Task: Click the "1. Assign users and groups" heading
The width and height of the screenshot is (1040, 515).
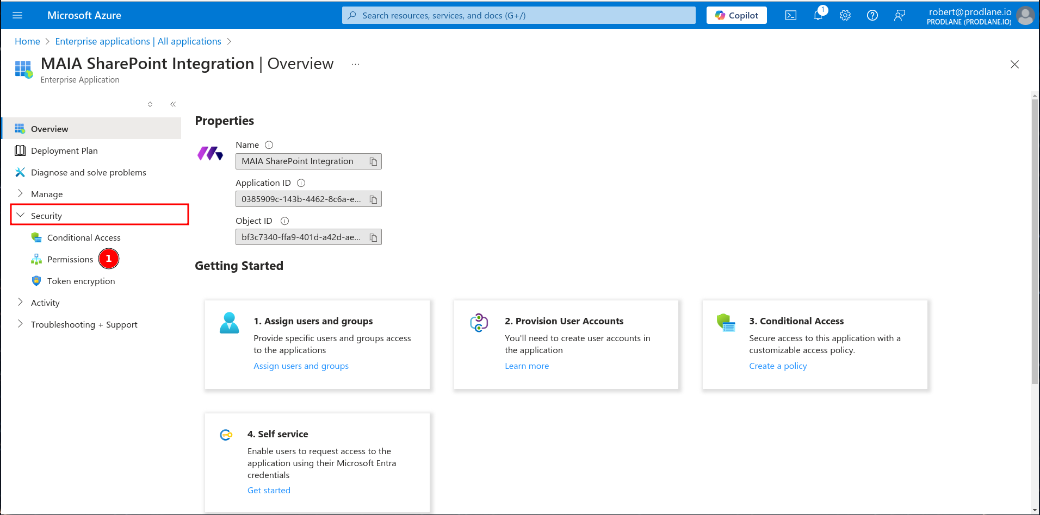Action: click(x=313, y=321)
